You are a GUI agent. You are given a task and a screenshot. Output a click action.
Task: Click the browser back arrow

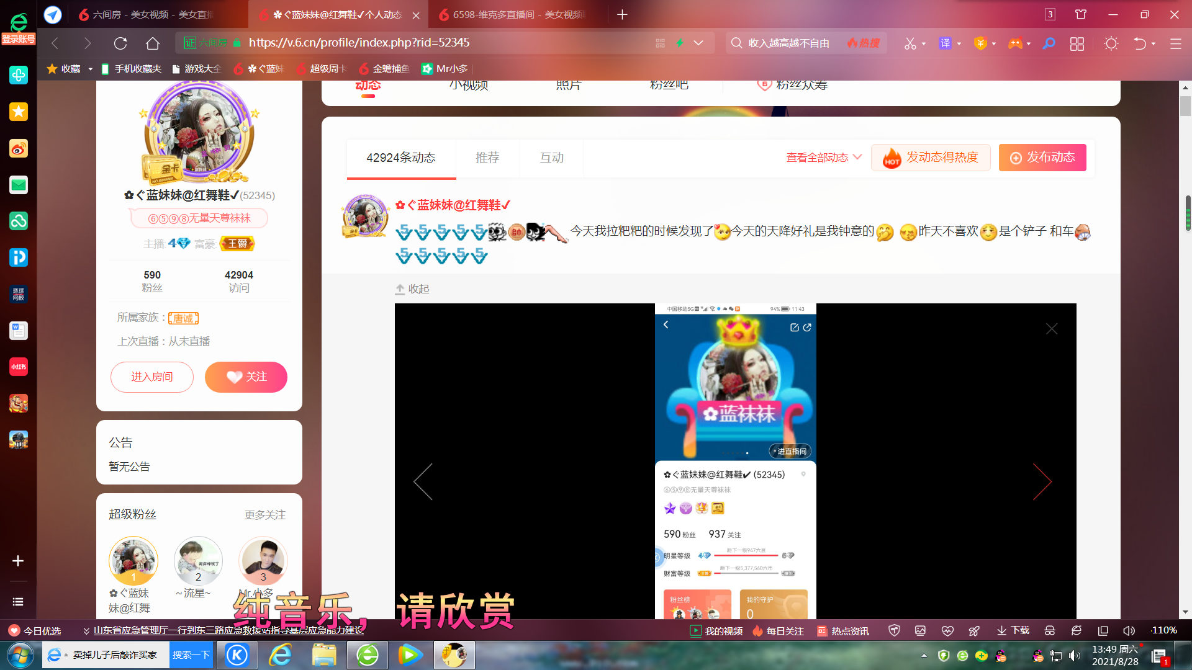pyautogui.click(x=55, y=43)
